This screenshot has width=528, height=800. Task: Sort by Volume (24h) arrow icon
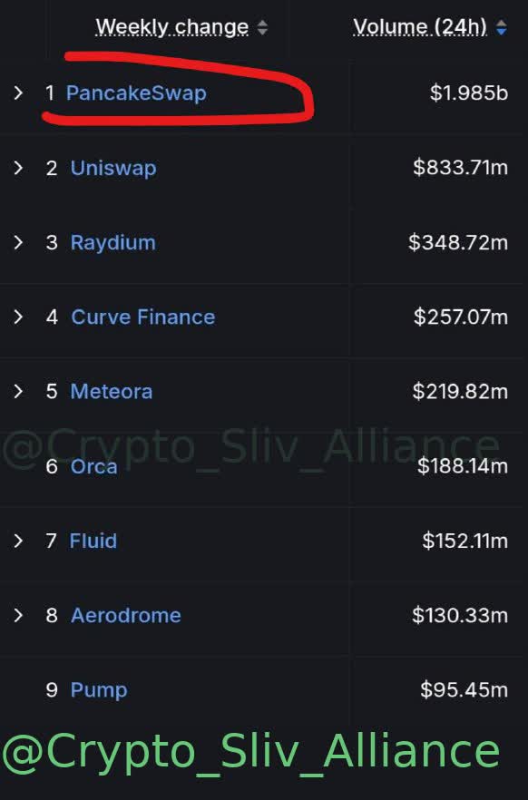coord(502,27)
